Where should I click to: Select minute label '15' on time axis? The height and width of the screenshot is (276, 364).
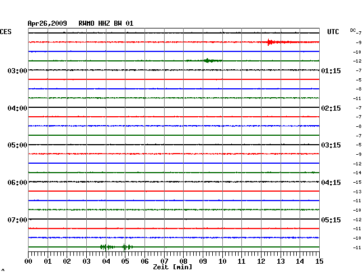[x=319, y=261]
